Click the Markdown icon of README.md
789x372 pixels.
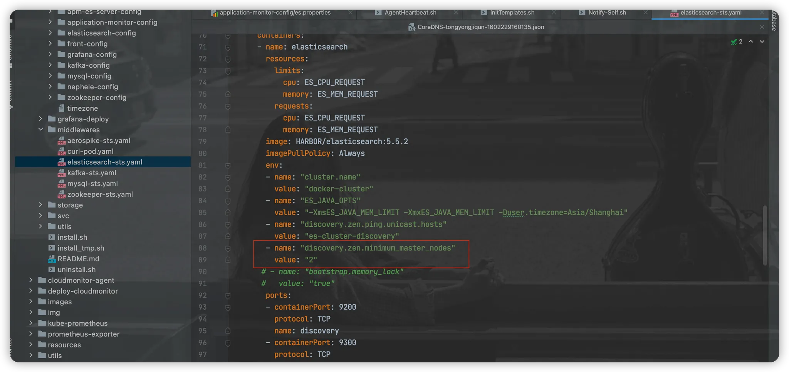(52, 259)
